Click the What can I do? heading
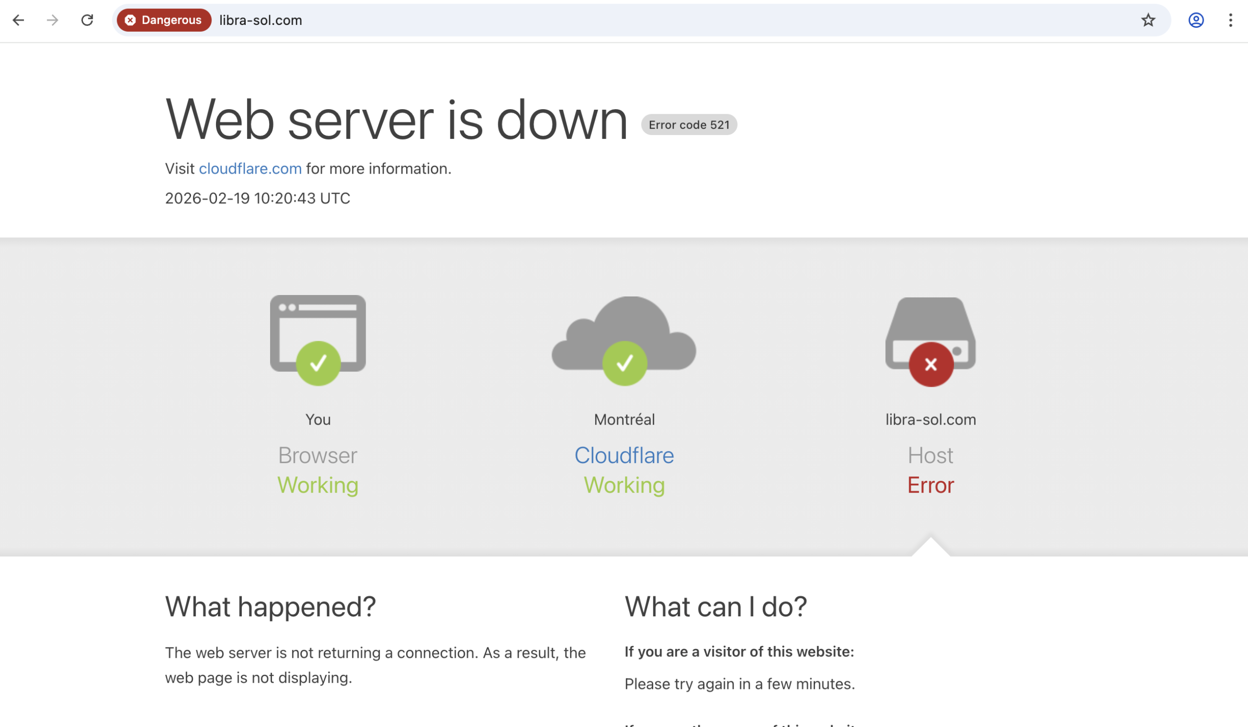This screenshot has height=727, width=1248. [x=715, y=606]
